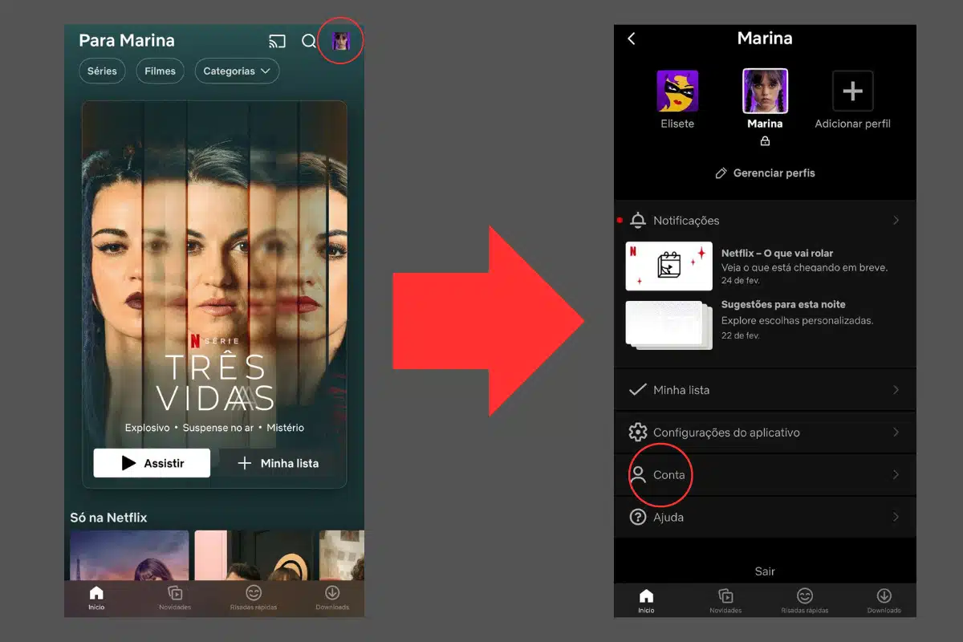This screenshot has height=642, width=963.
Task: Tap the Adicionar perfil plus icon
Action: [x=852, y=91]
